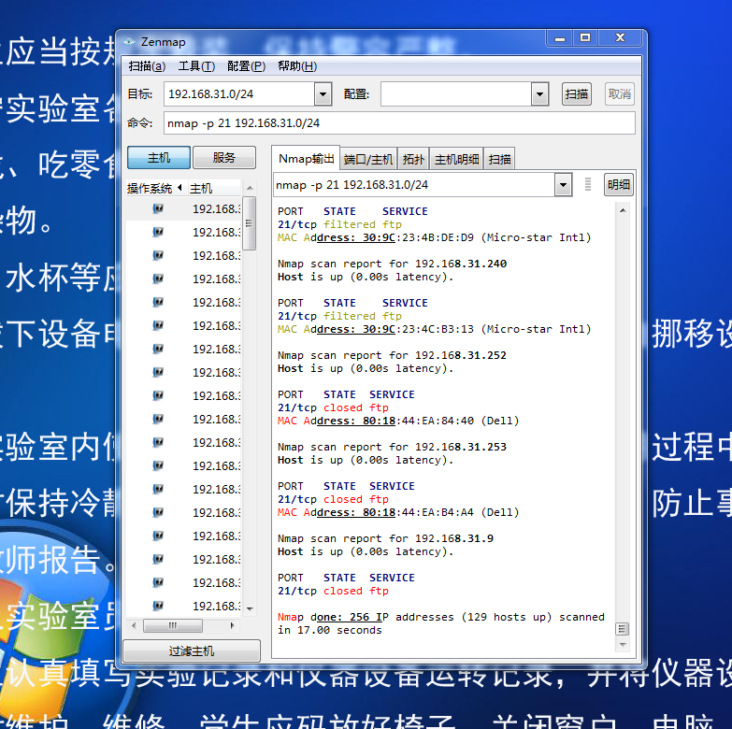Viewport: 732px width, 729px height.
Task: Toggle the 服务 services view button
Action: (x=224, y=158)
